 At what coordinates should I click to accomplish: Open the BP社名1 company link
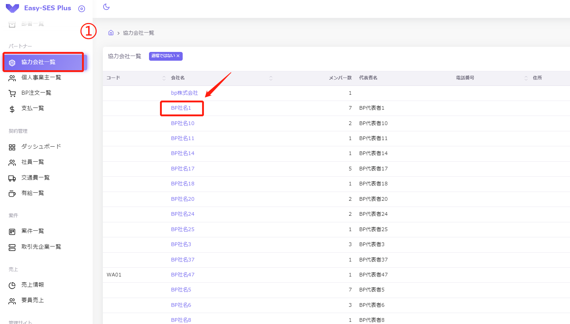(x=181, y=108)
